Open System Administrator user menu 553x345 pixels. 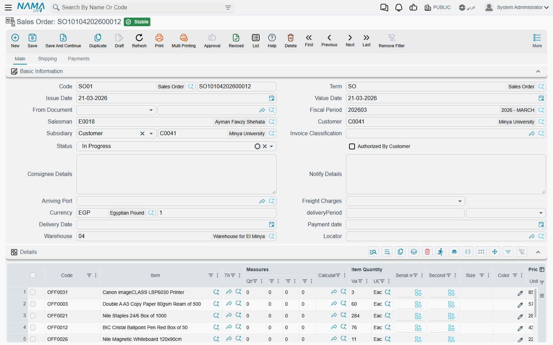click(517, 7)
